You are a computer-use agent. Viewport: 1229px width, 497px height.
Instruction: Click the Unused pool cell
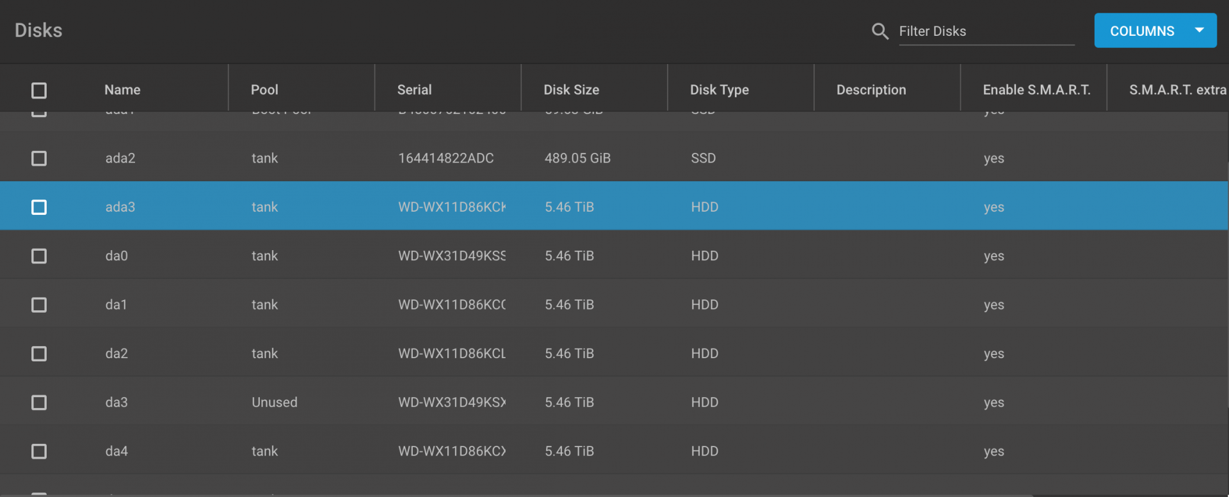(275, 402)
